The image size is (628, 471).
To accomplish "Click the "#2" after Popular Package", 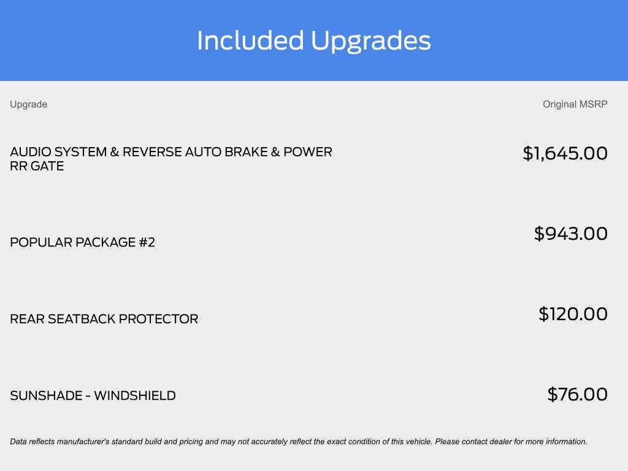I will pyautogui.click(x=147, y=242).
